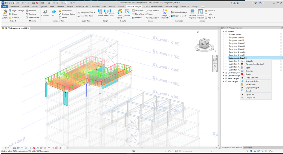Toggle checkbox for Subsystem B_Level03

coord(281,43)
